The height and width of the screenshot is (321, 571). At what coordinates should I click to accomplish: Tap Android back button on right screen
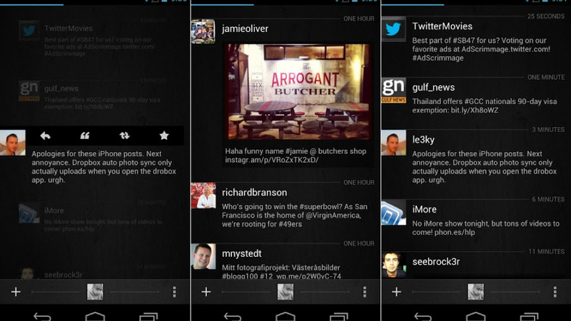pos(423,317)
